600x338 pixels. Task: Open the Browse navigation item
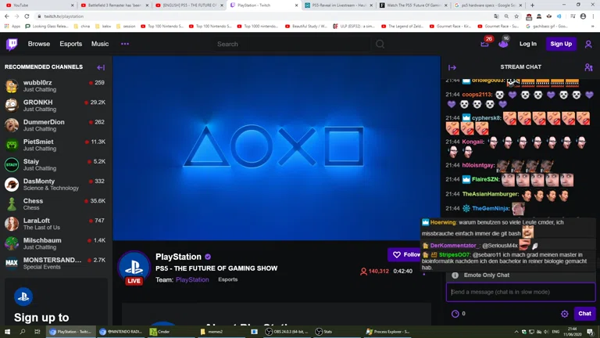(39, 44)
